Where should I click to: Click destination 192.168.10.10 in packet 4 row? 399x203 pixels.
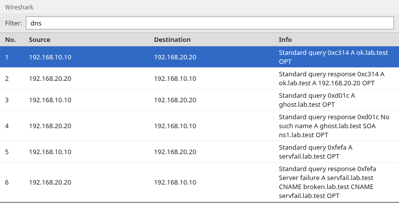point(175,126)
